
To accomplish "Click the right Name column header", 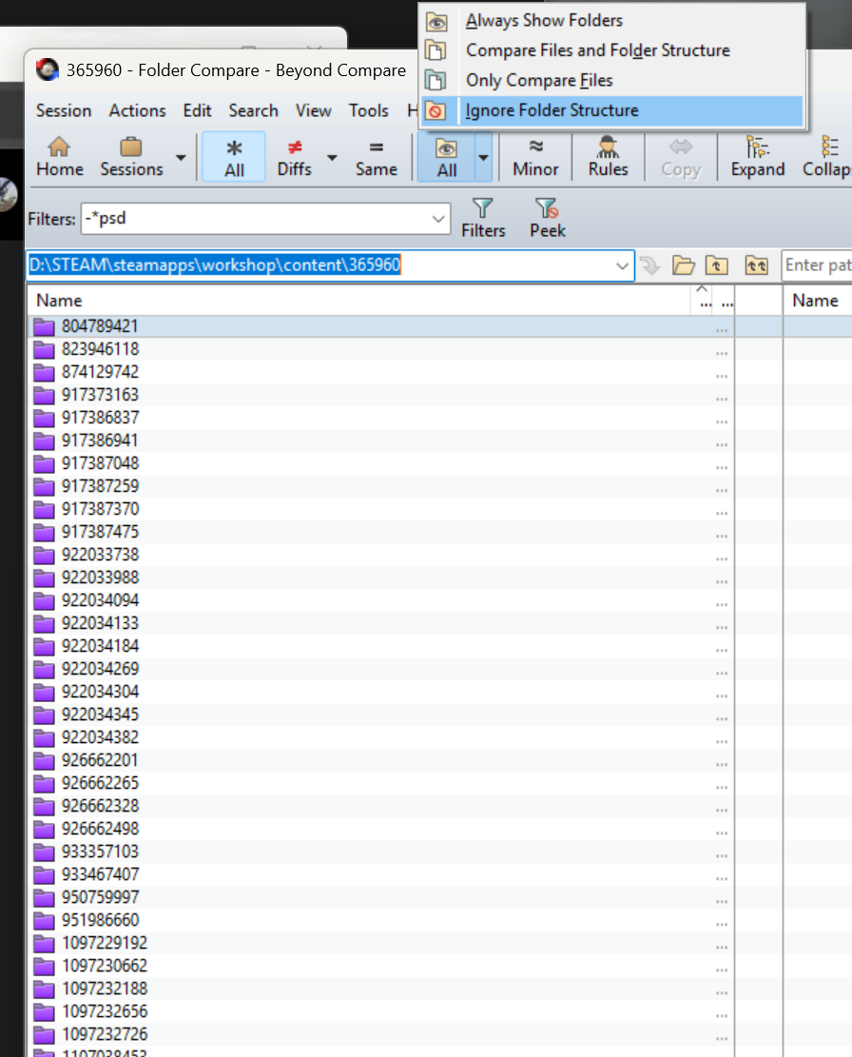I will [x=818, y=301].
